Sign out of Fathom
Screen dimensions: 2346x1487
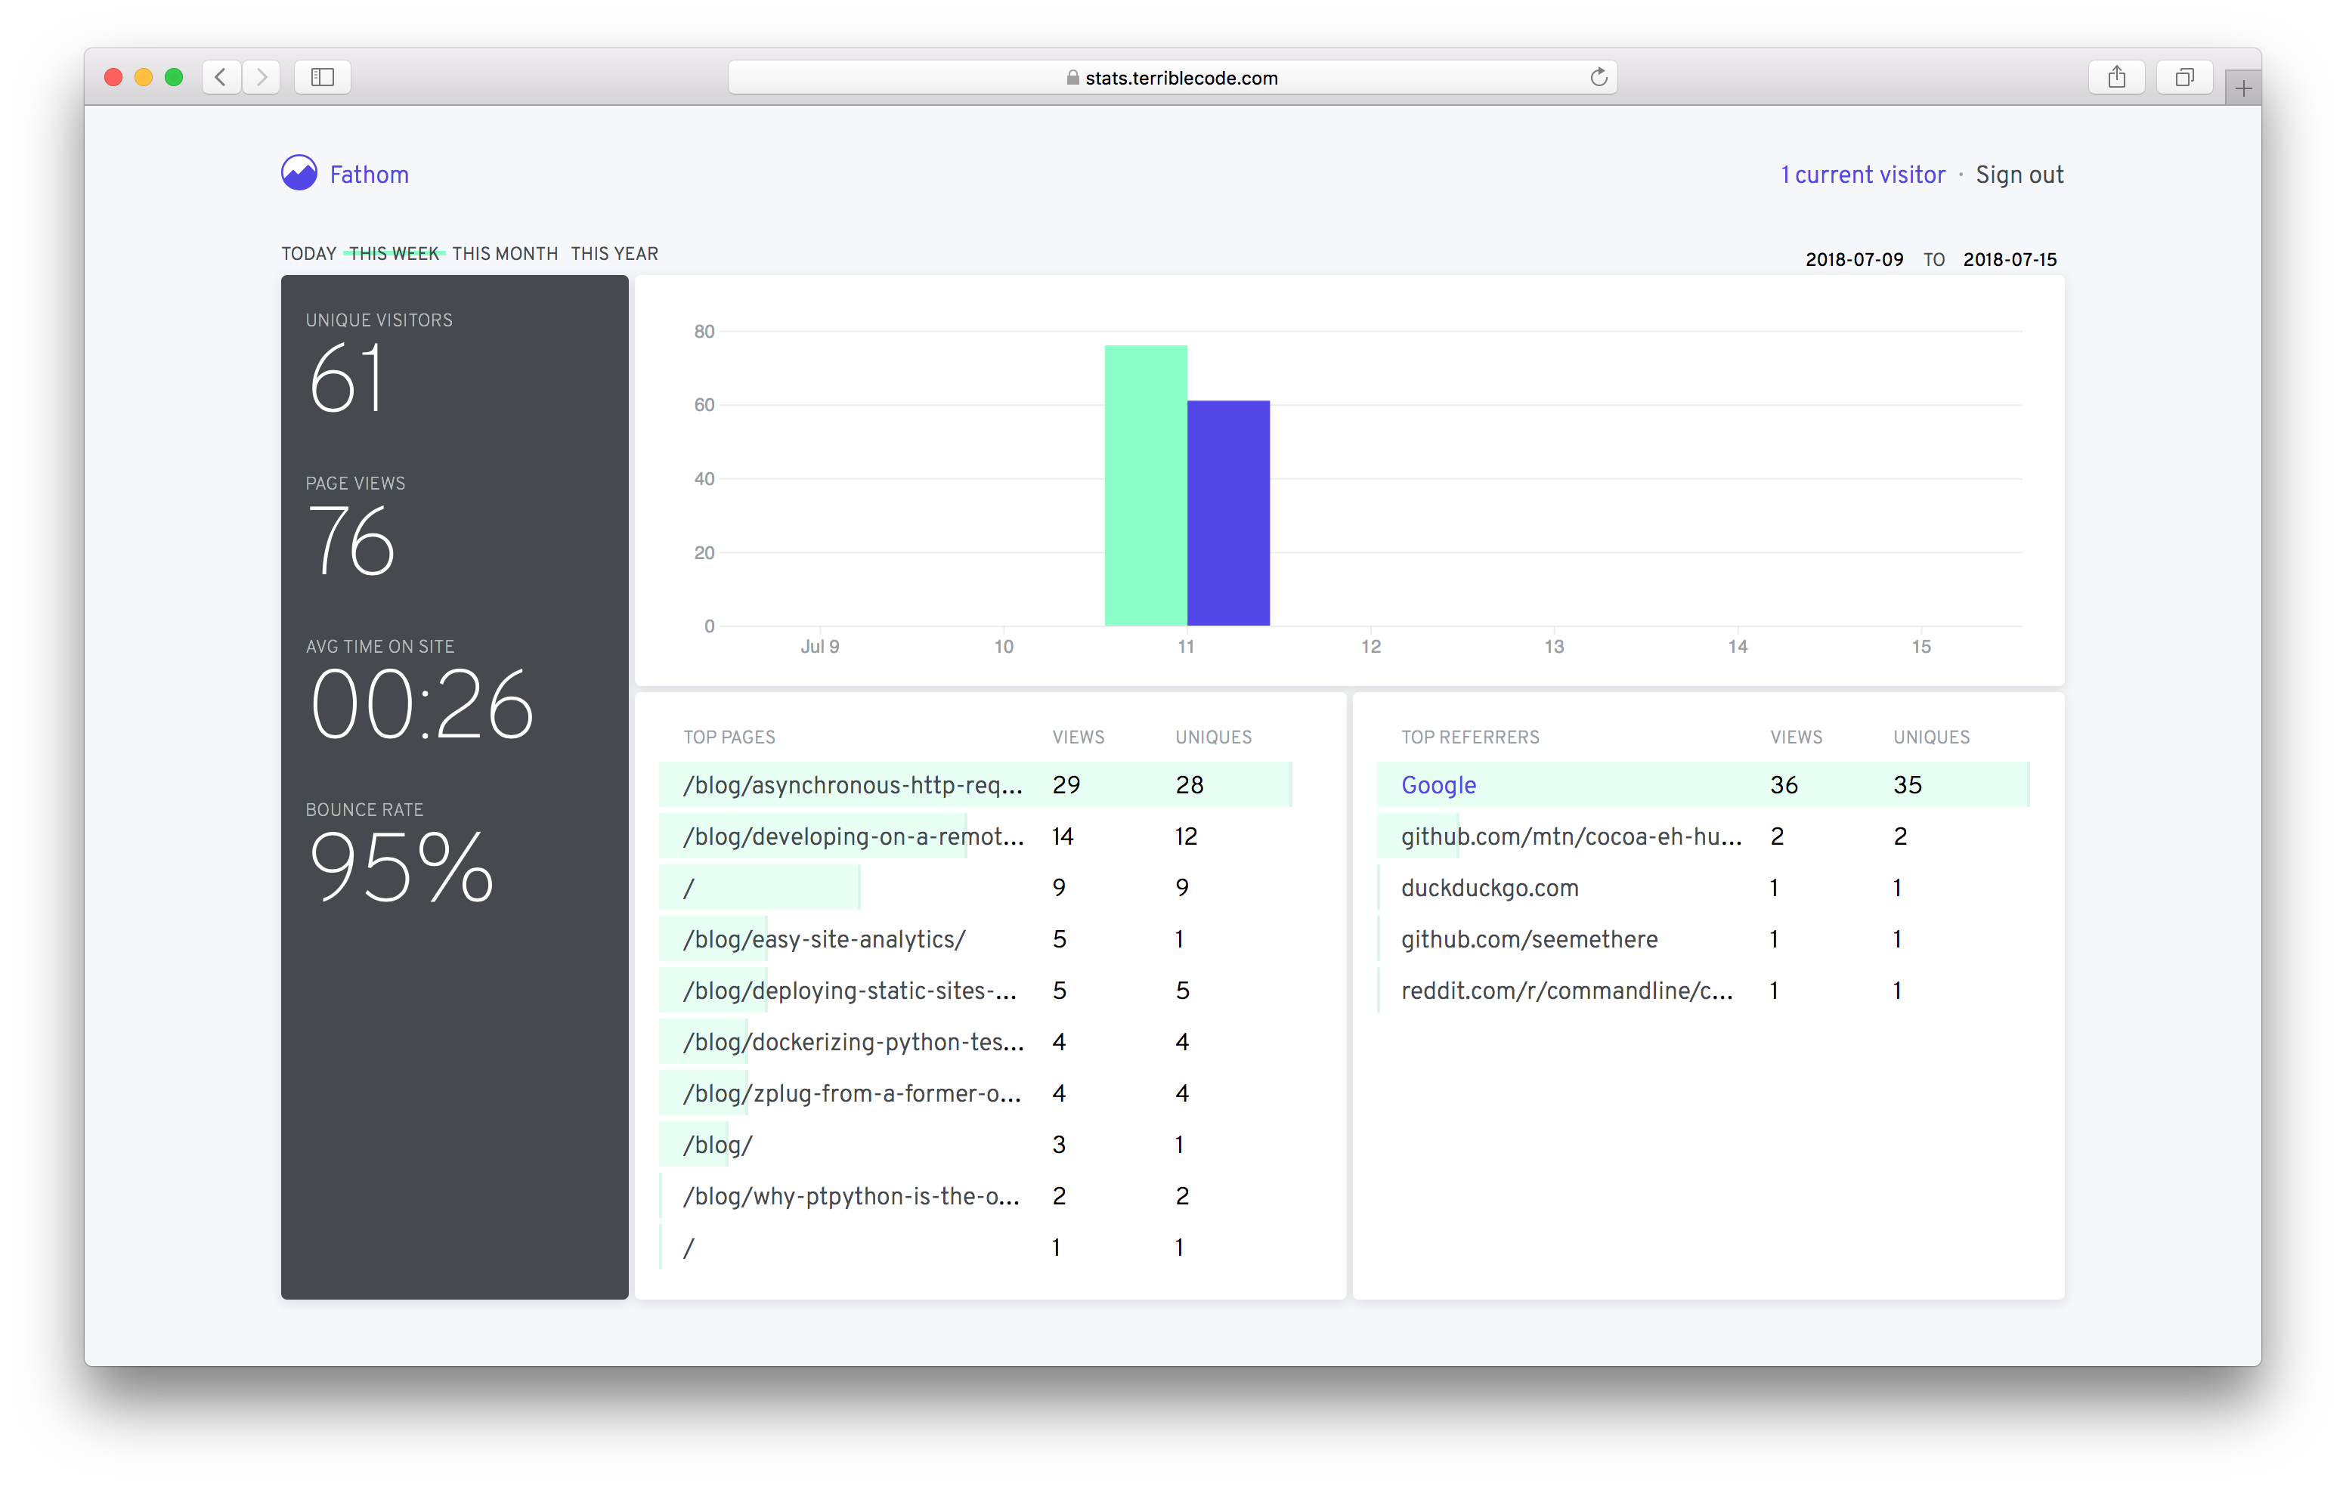[2019, 175]
